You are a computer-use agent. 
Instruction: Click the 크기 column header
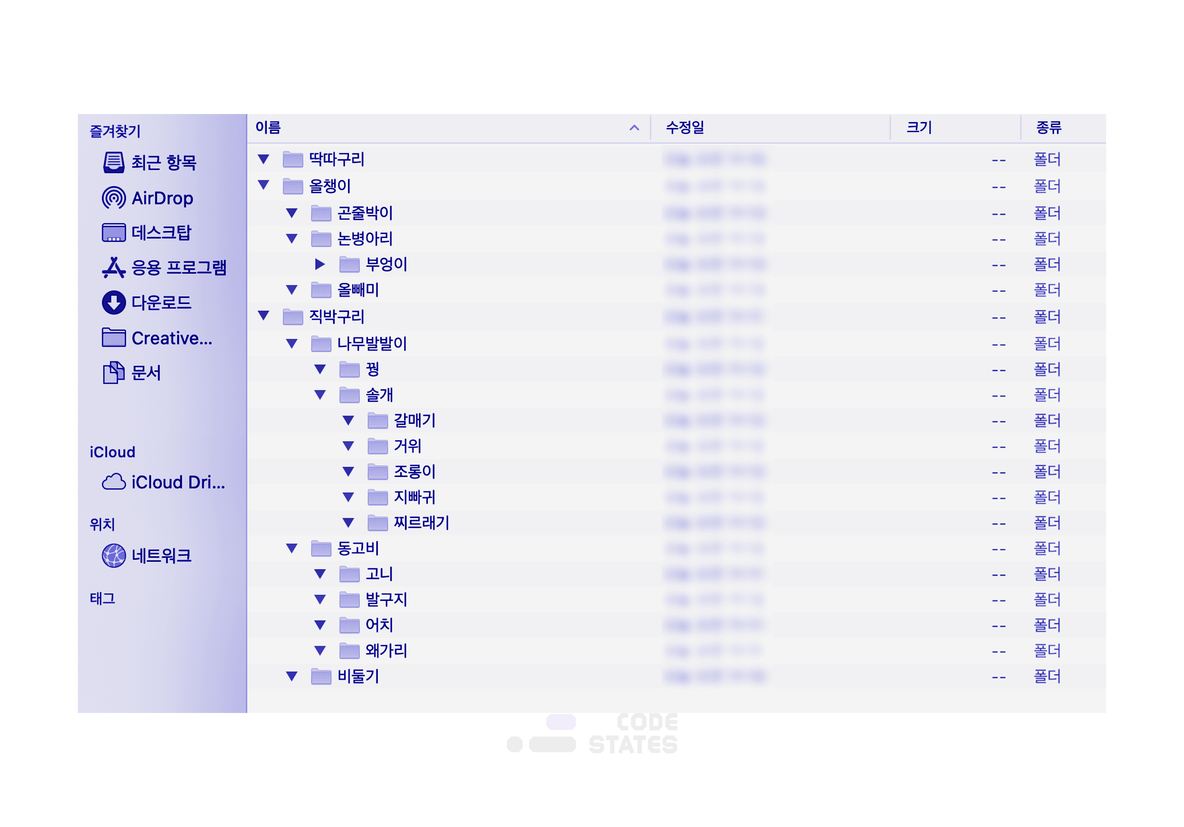point(919,127)
